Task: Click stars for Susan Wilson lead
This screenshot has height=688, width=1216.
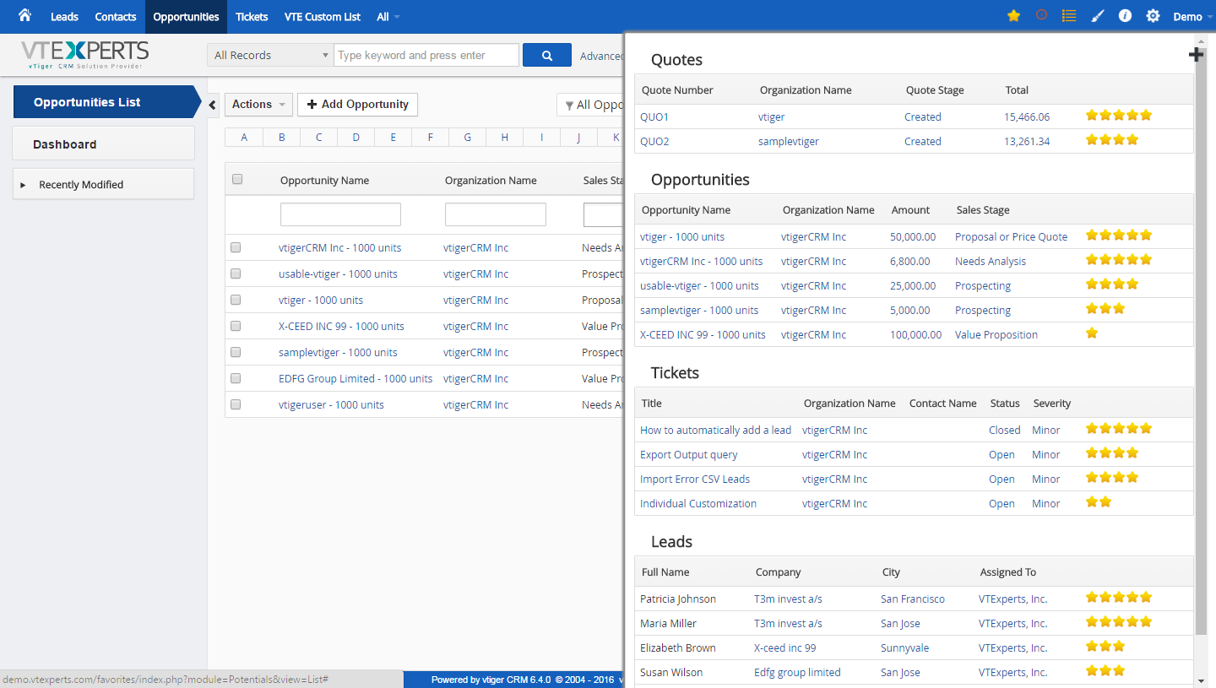Action: pos(1105,671)
